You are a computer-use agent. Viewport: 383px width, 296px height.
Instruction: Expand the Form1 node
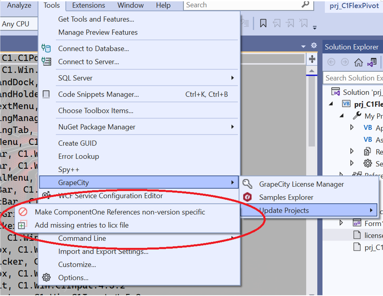coord(341,223)
